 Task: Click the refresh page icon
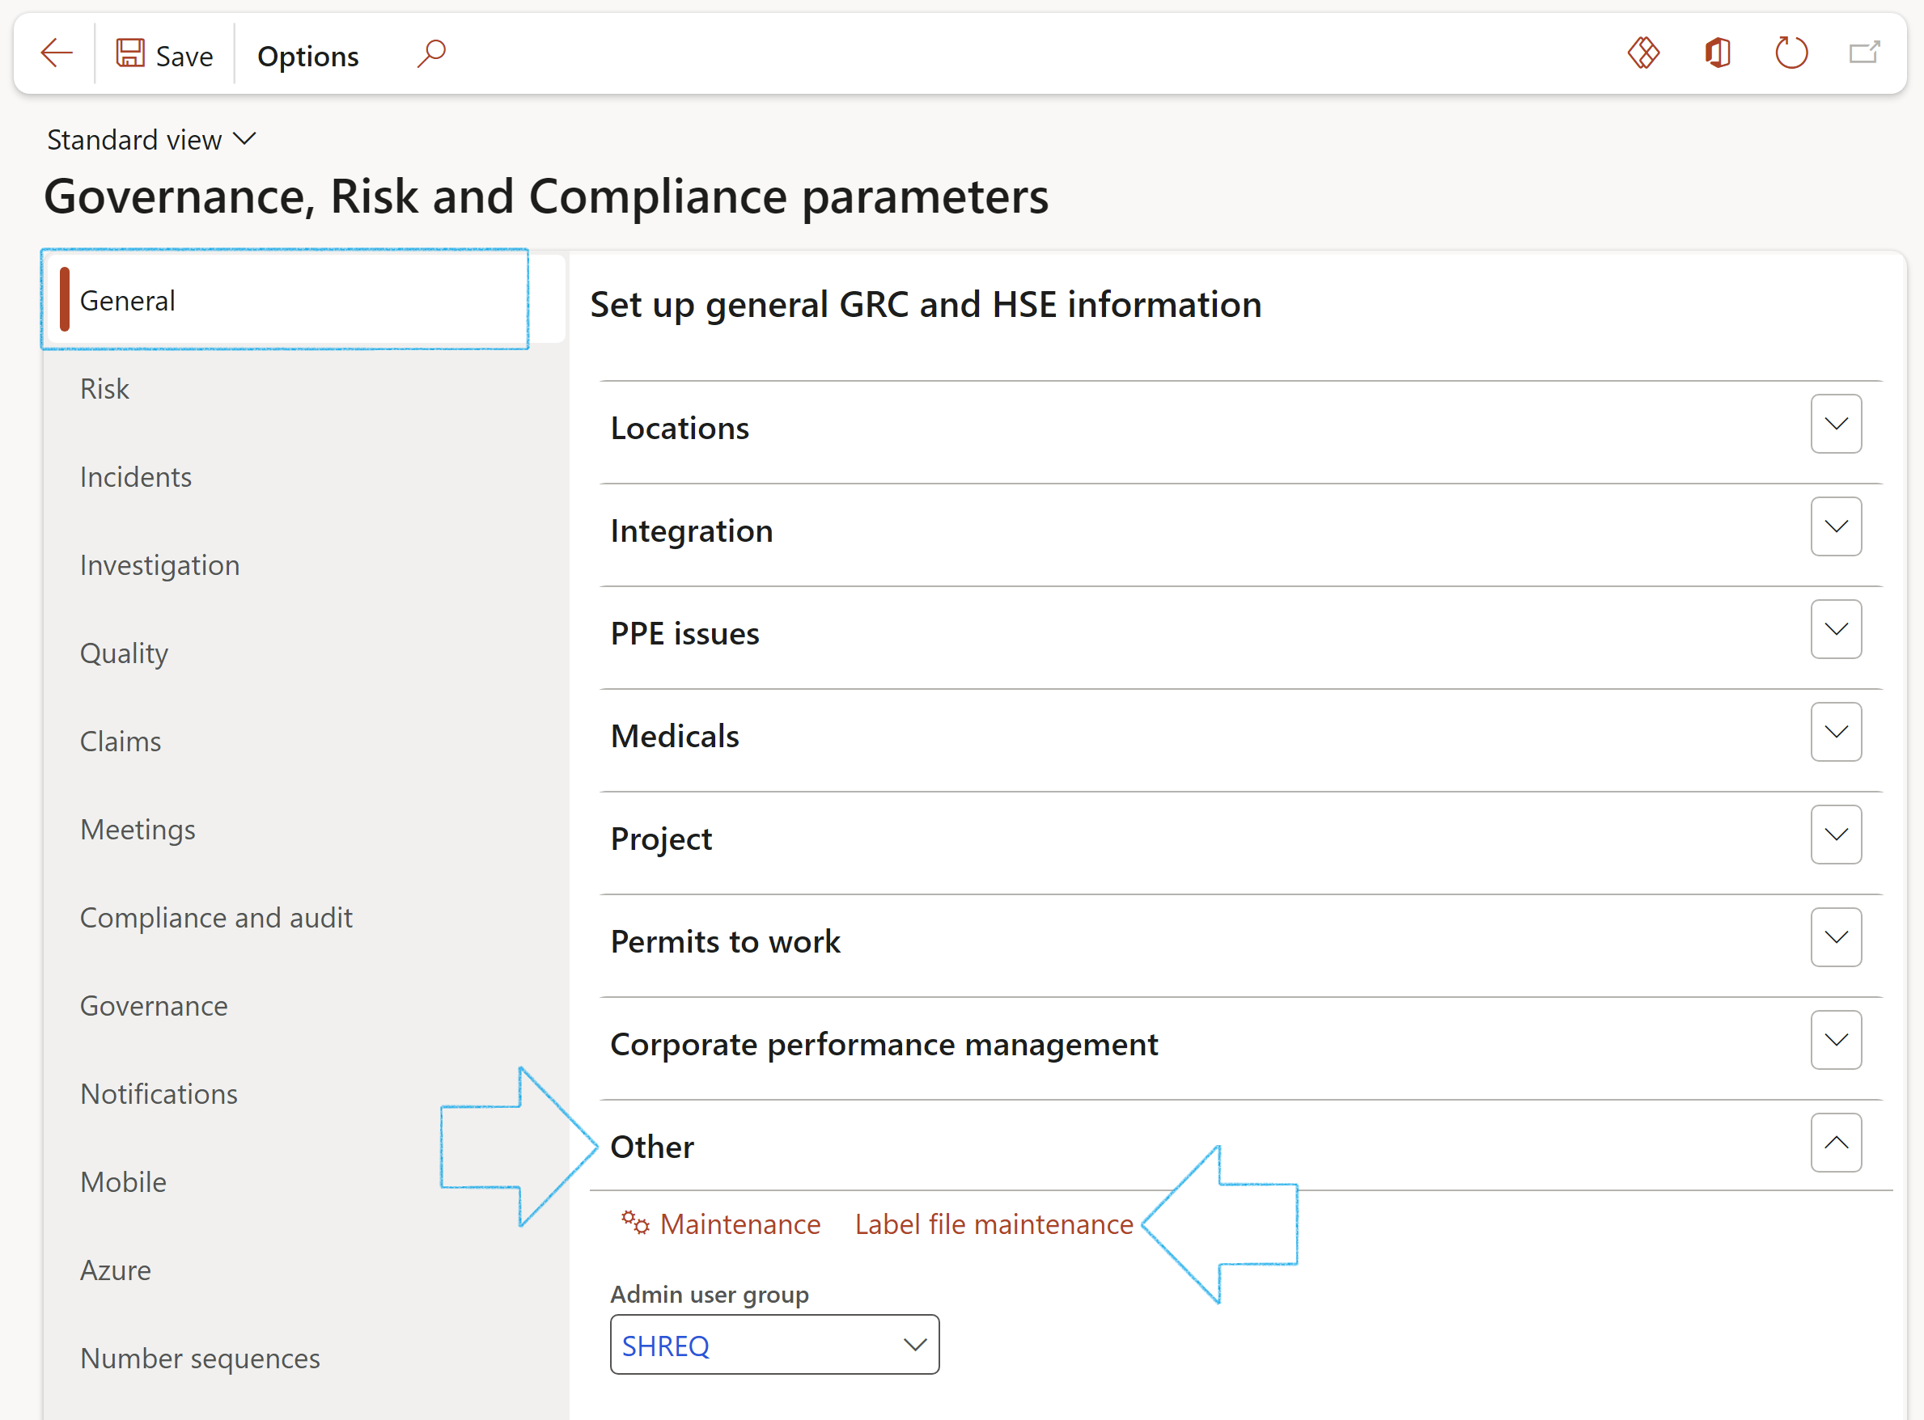tap(1791, 53)
